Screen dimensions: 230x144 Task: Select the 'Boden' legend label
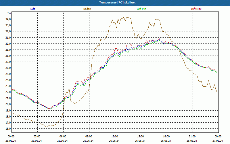(x=87, y=9)
